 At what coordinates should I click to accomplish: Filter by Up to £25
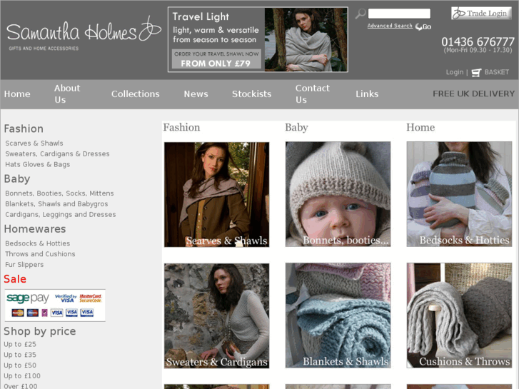20,344
